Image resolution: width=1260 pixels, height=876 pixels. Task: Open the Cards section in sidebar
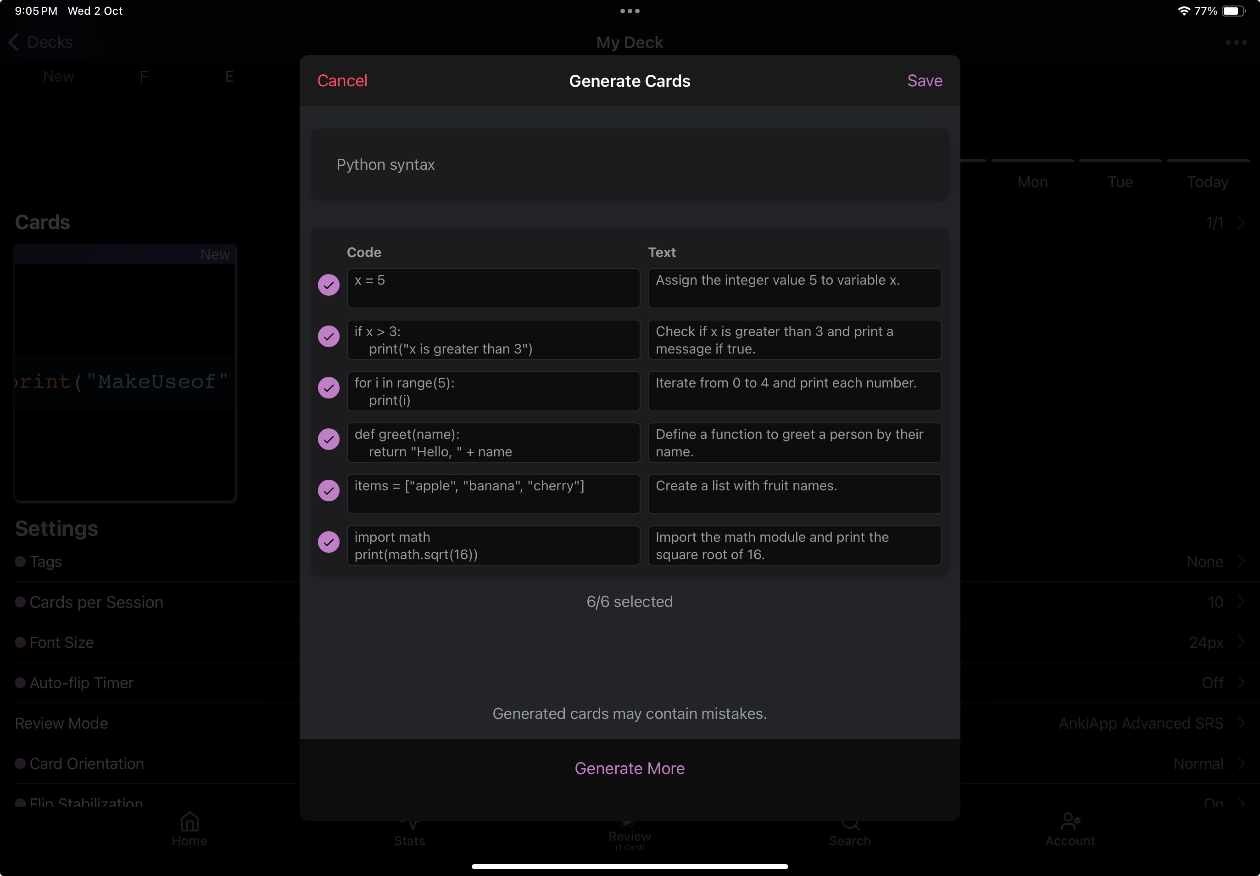click(x=42, y=221)
